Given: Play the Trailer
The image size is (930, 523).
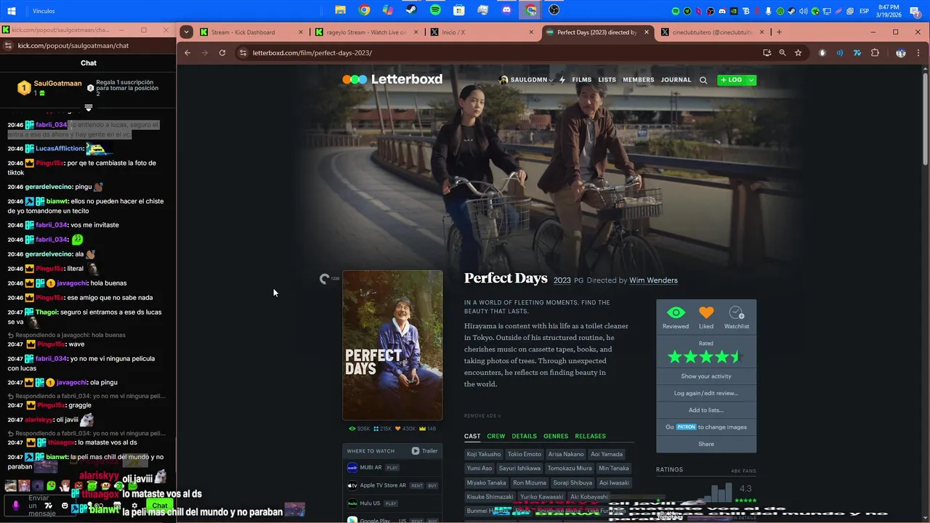Looking at the screenshot, I should click(424, 451).
